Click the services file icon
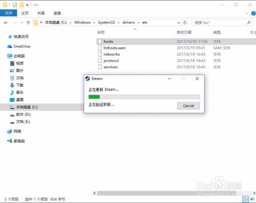Screen dimensions: 256x203 (100, 67)
